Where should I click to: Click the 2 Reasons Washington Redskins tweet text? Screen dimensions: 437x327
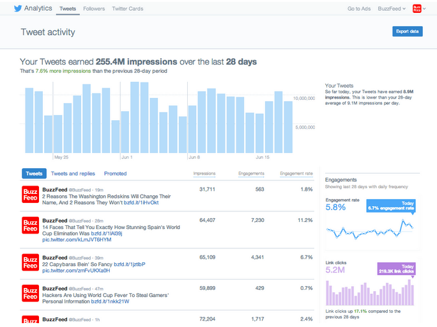(x=107, y=200)
